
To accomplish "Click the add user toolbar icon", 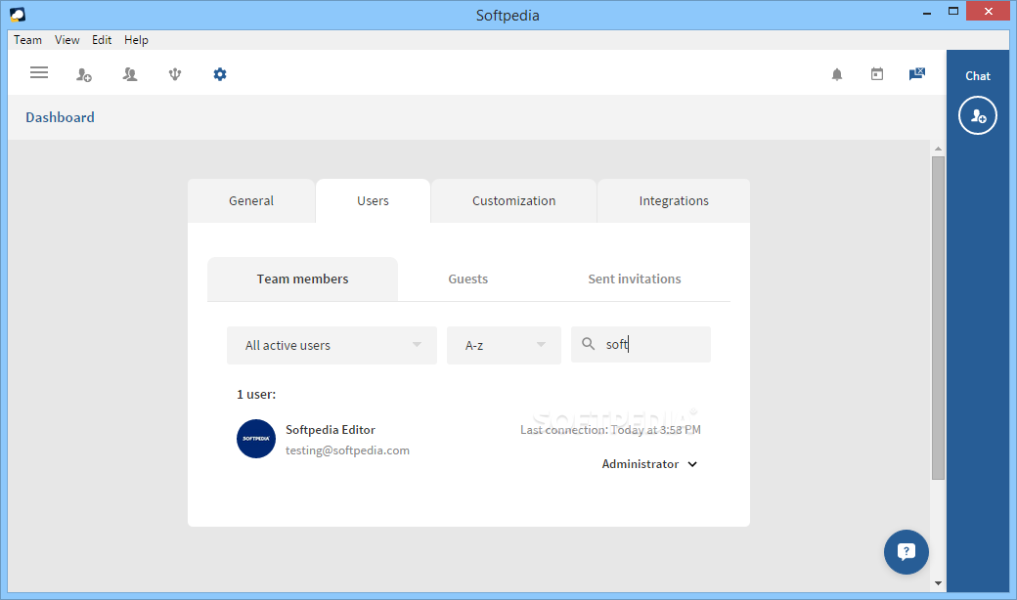I will pos(84,74).
